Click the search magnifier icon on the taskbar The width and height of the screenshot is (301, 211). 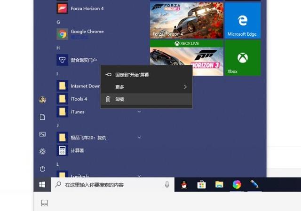tap(58, 185)
